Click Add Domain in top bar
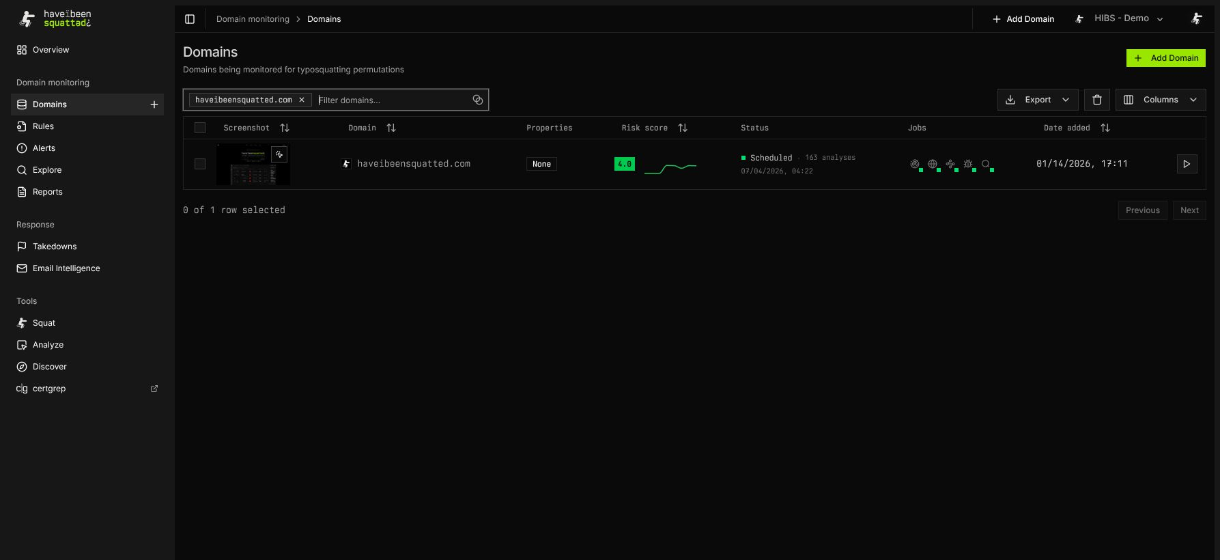The height and width of the screenshot is (560, 1220). pyautogui.click(x=1023, y=19)
